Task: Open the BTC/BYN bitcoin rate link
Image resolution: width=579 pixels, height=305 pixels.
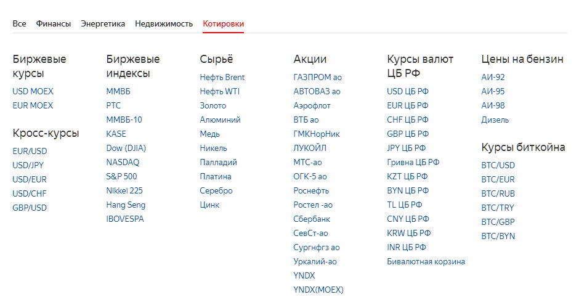Action: click(498, 236)
